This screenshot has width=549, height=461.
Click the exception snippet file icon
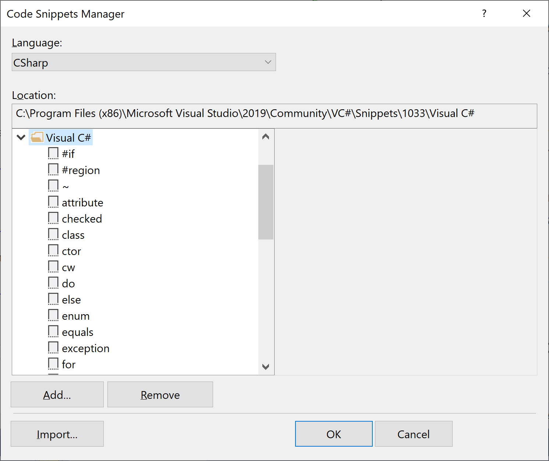(53, 348)
